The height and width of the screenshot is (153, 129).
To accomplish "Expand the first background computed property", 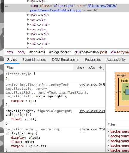I will pos(108,131).
